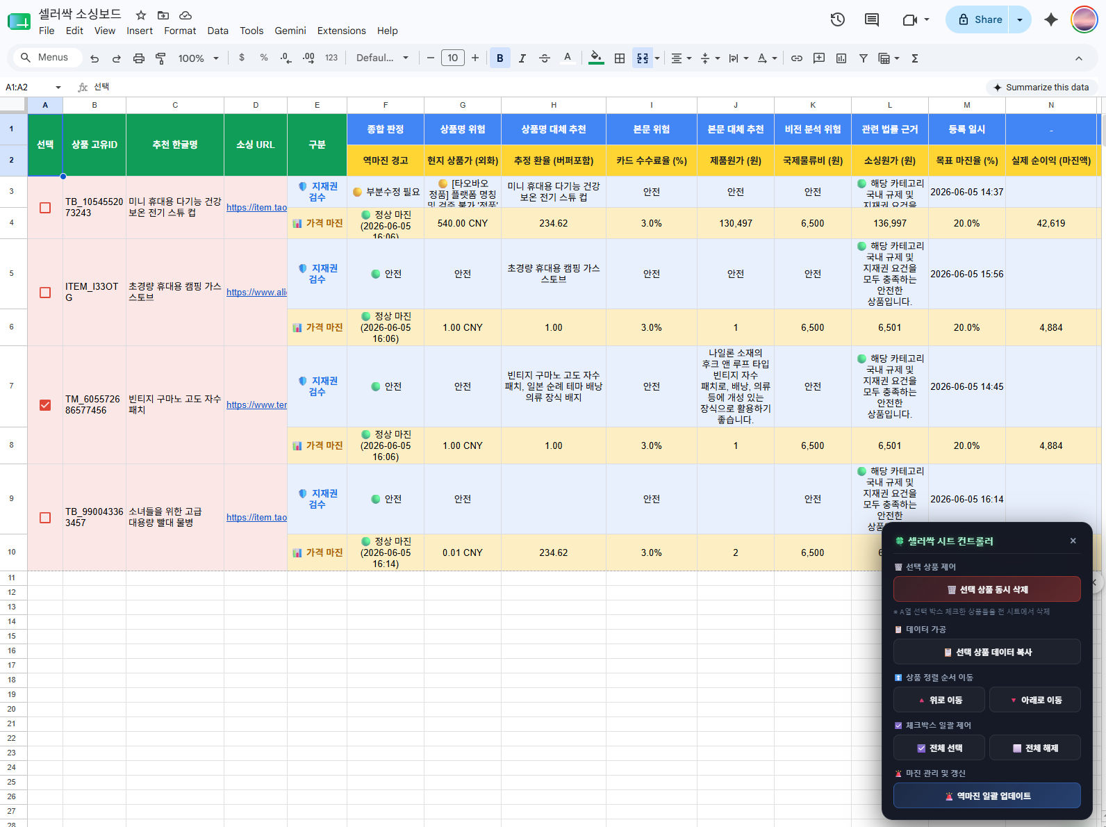
Task: Open the Gemini sparkle button
Action: pos(1051,19)
